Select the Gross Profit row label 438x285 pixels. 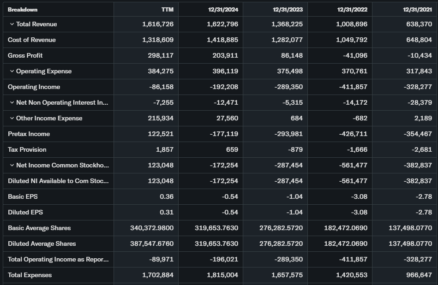click(25, 56)
